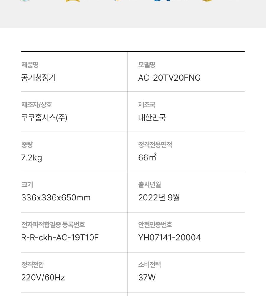
Task: Click the country of origin 대한민국
Action: (x=152, y=118)
